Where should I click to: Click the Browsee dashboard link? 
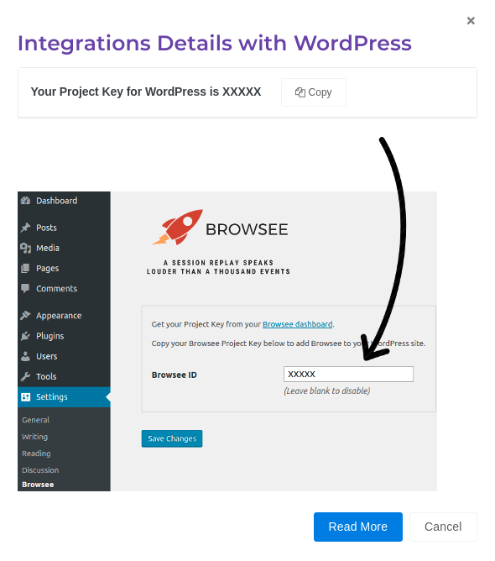pyautogui.click(x=297, y=324)
